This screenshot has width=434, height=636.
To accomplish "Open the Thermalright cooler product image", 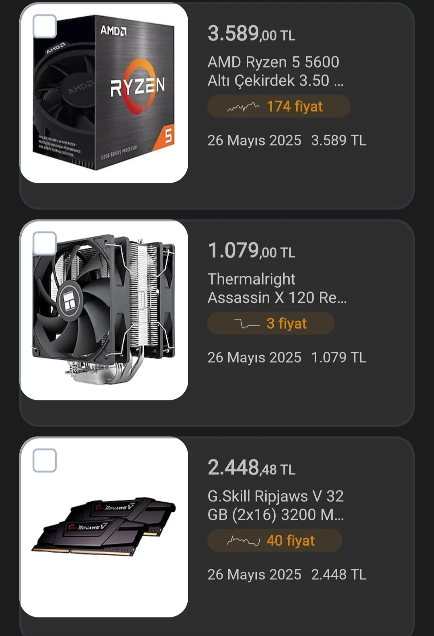I will (104, 310).
